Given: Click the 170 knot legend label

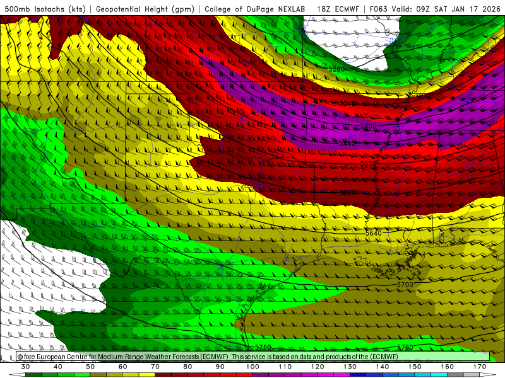Looking at the screenshot, I should point(480,367).
